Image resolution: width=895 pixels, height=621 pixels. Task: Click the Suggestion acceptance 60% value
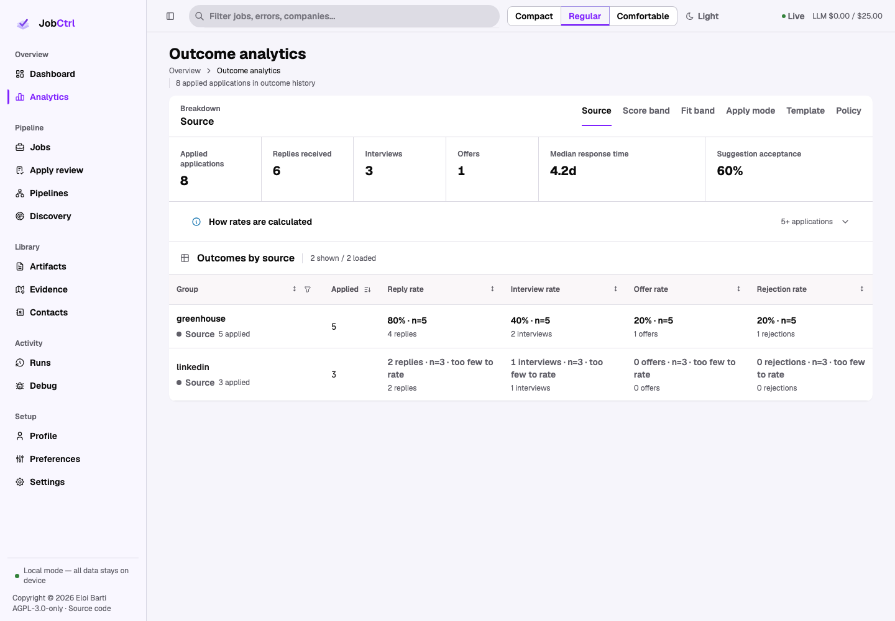(730, 171)
